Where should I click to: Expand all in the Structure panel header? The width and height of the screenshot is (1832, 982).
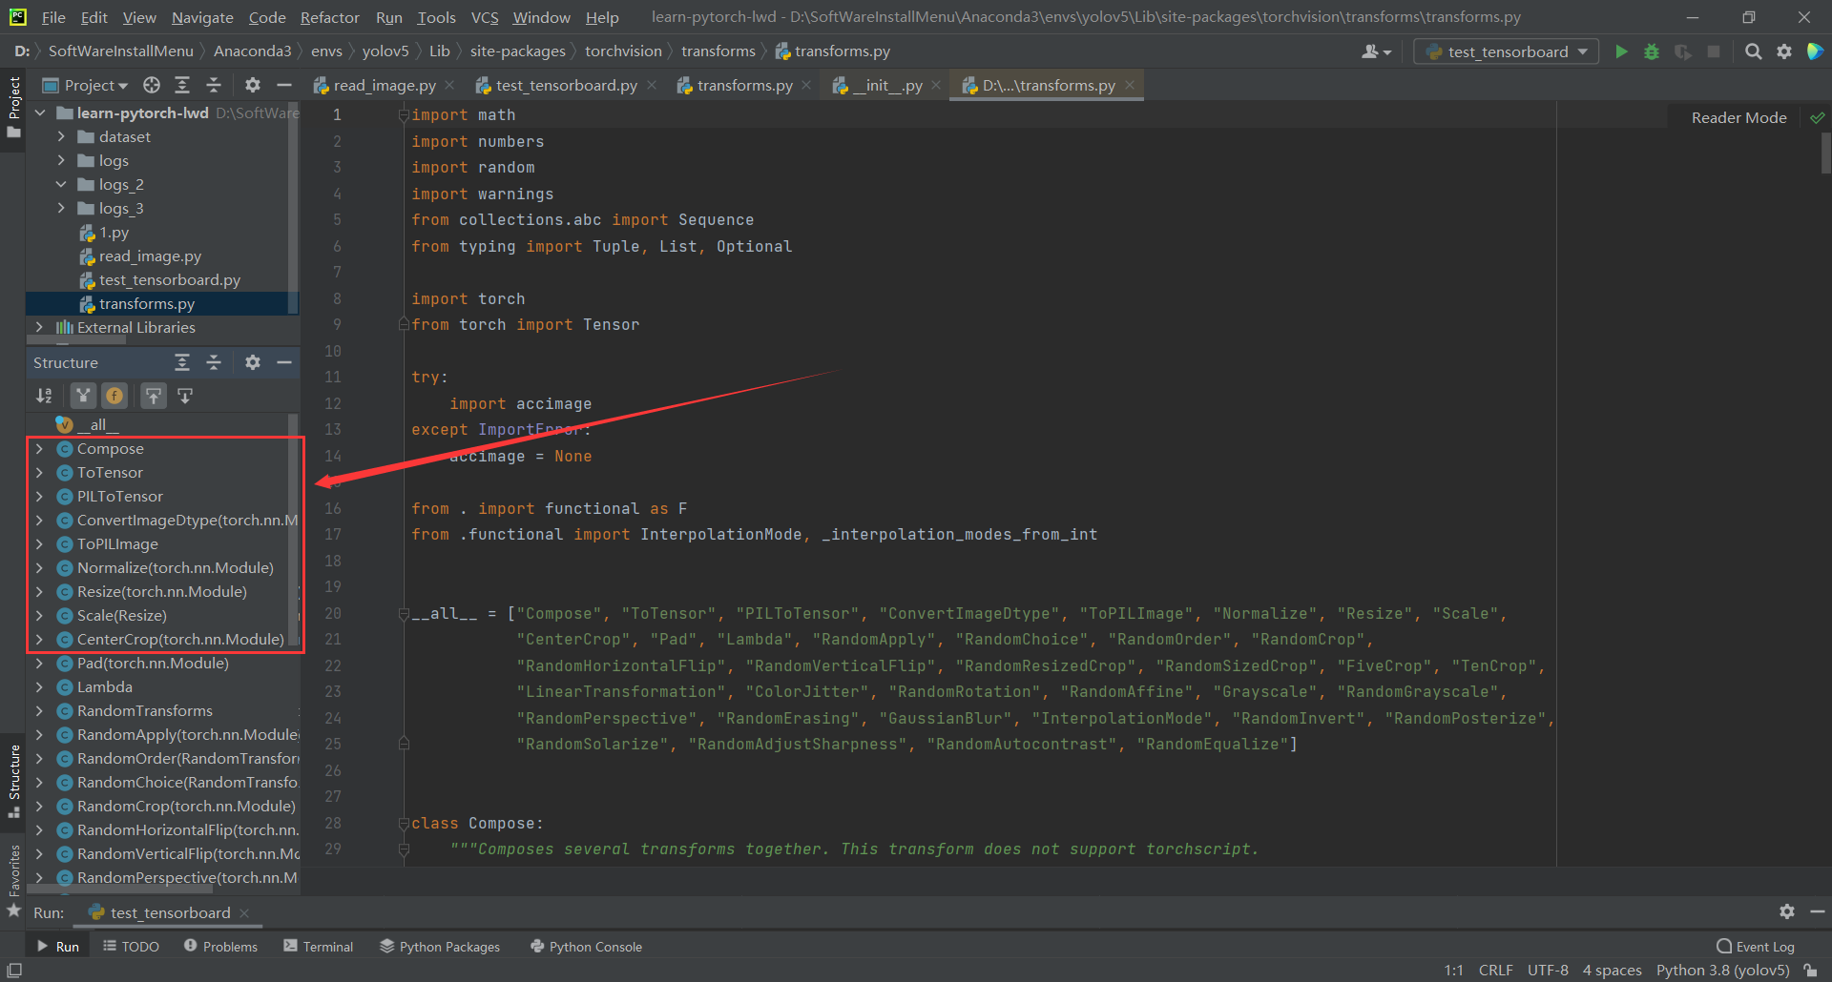182,362
